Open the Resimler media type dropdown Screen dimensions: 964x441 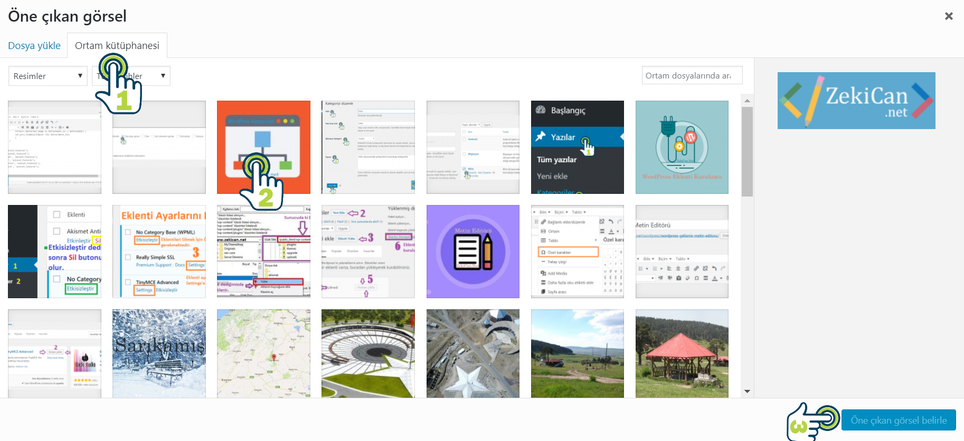pyautogui.click(x=48, y=76)
